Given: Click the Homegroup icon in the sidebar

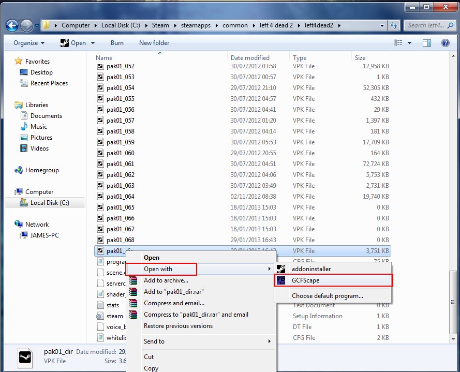Looking at the screenshot, I should (19, 170).
